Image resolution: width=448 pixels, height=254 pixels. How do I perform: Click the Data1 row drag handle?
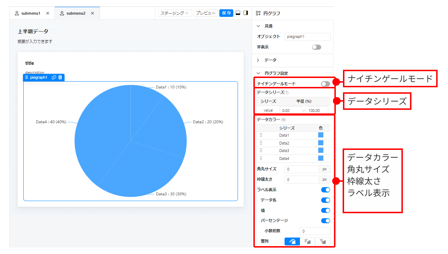[x=261, y=135]
